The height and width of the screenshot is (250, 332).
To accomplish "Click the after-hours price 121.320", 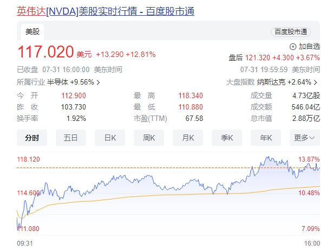I will 257,57.
